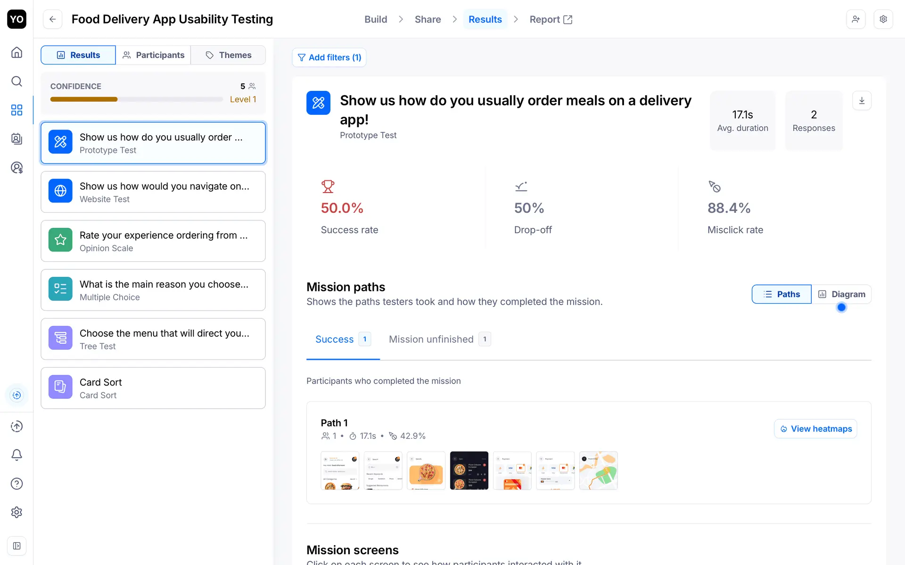Click the download results icon
Screen dimensions: 905x565
point(862,101)
